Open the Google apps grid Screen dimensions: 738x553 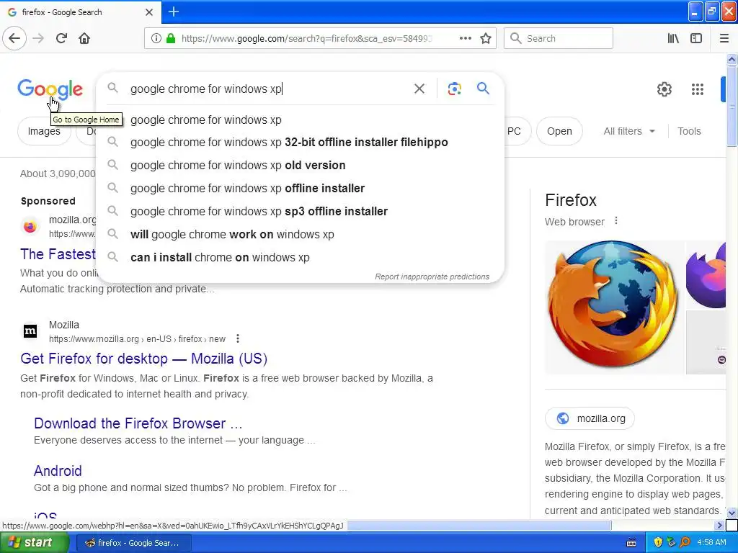[x=697, y=89]
